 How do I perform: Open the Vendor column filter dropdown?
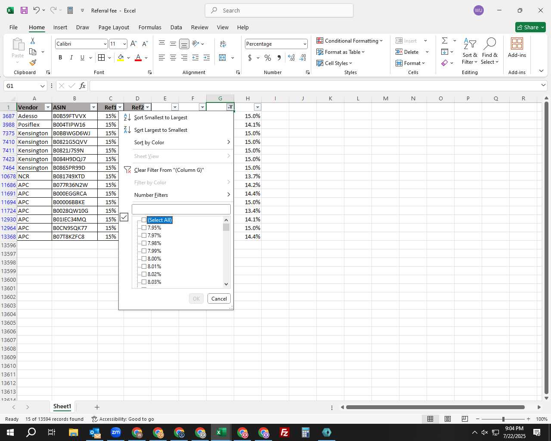point(48,107)
